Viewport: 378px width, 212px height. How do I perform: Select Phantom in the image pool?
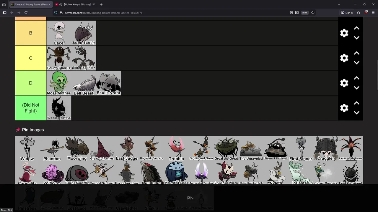pos(52,148)
